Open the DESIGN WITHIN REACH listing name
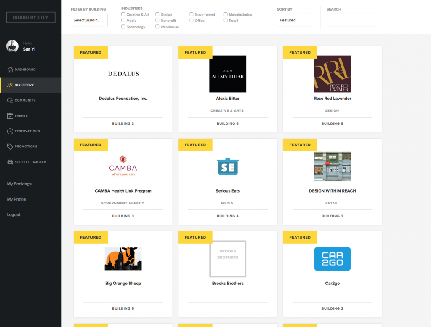Image resolution: width=431 pixels, height=327 pixels. 333,191
